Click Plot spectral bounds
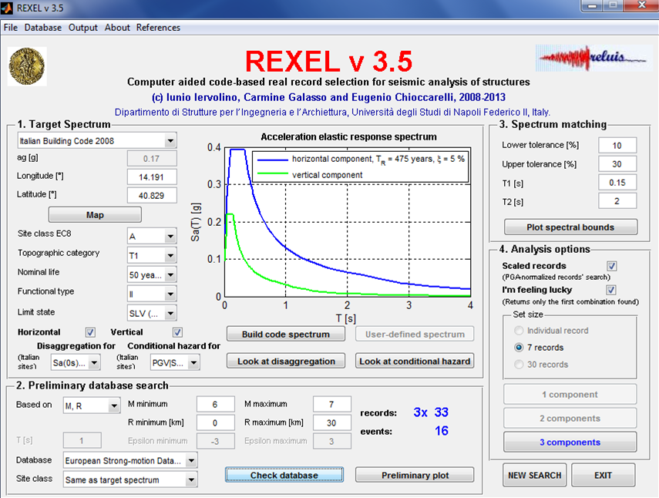The width and height of the screenshot is (659, 498). point(570,227)
